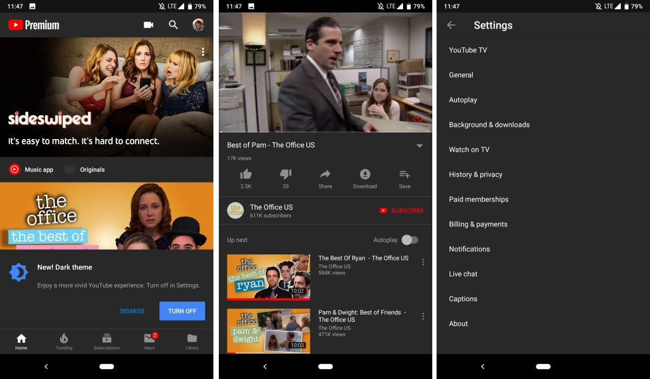Dislike the video with thumbs down

pos(285,174)
